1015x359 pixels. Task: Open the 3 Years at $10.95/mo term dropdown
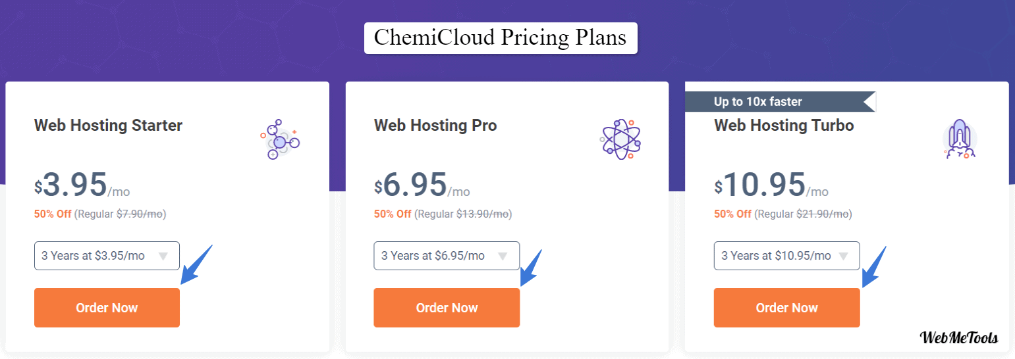(786, 256)
